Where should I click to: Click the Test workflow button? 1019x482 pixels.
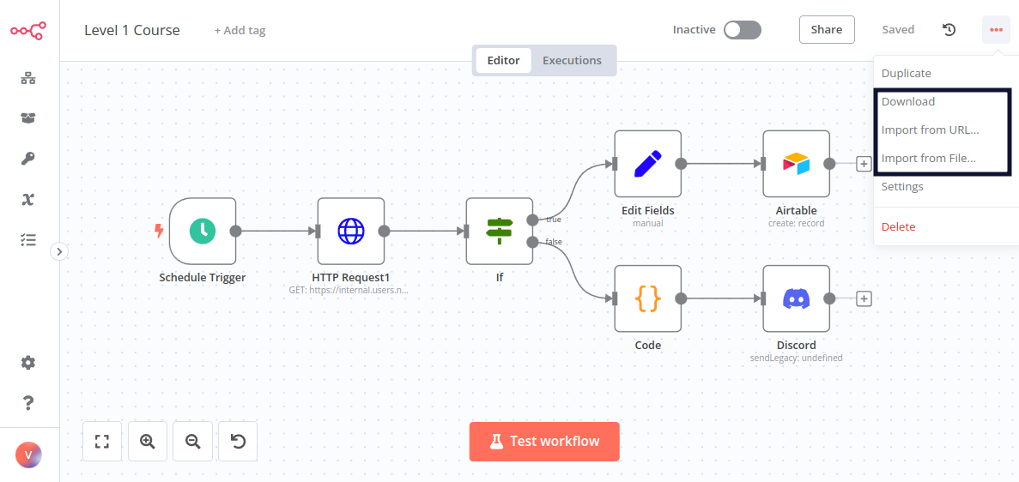544,442
